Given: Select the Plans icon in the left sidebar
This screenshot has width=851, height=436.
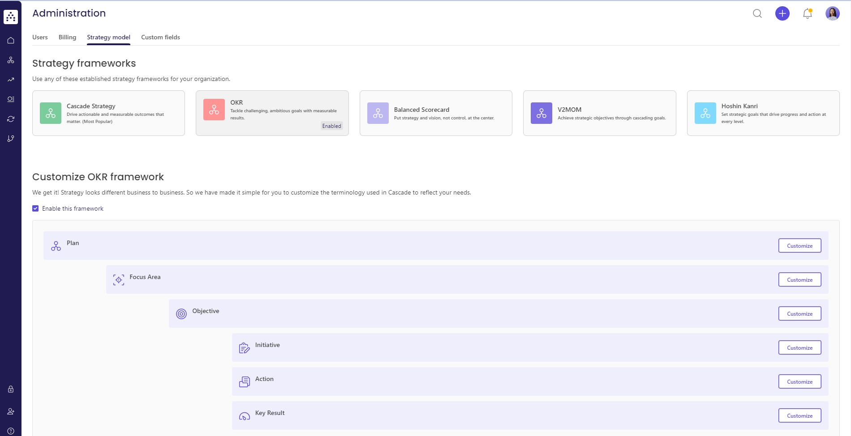Looking at the screenshot, I should tap(11, 59).
